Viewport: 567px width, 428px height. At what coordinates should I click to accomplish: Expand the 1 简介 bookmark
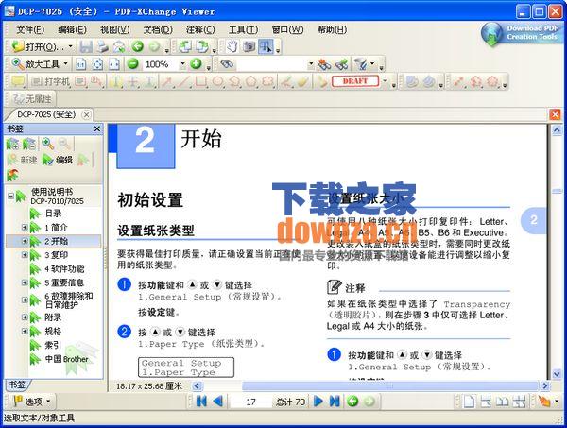25,228
